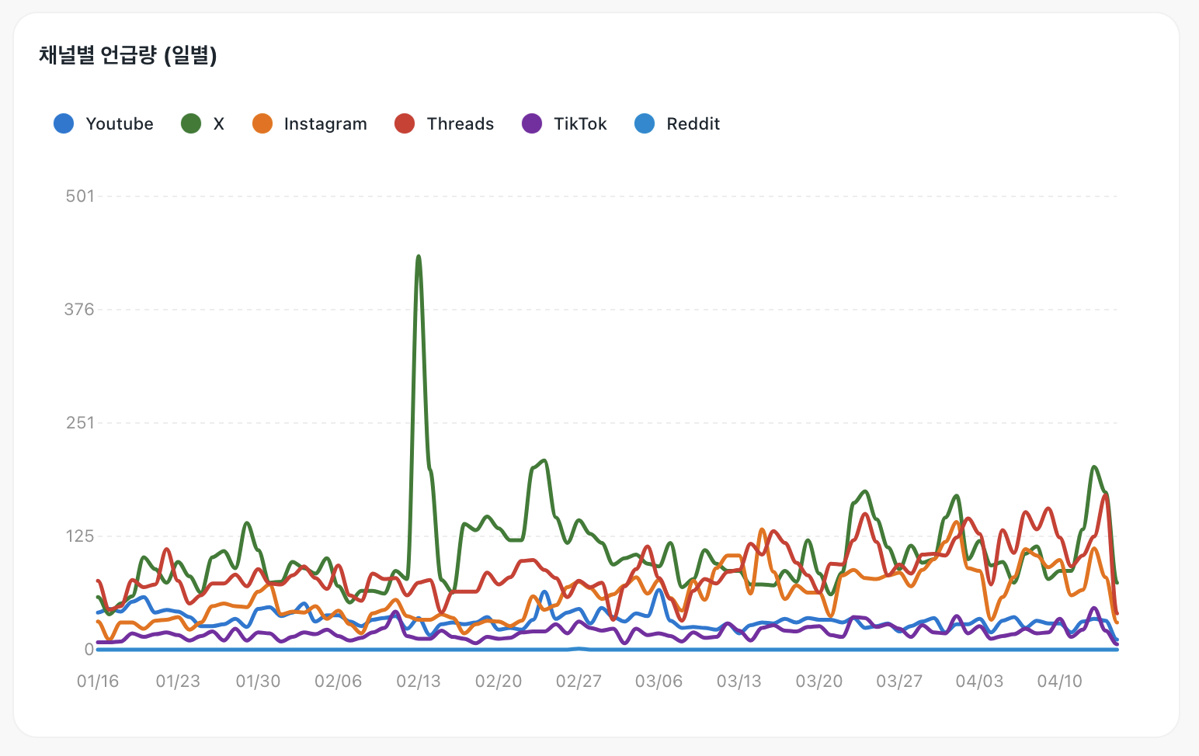Click the blue Youtube legend dot
The image size is (1199, 756).
tap(64, 123)
